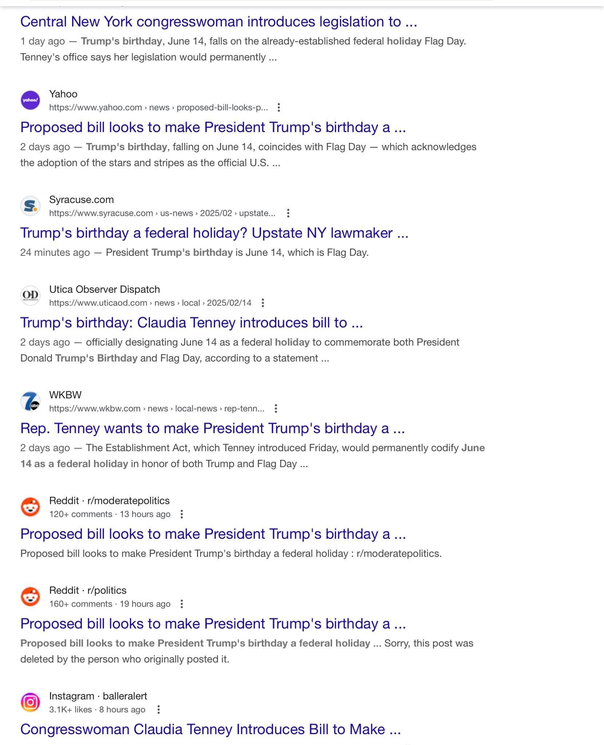Click the Instagram icon next to balleralert
Image resolution: width=604 pixels, height=745 pixels.
[30, 702]
